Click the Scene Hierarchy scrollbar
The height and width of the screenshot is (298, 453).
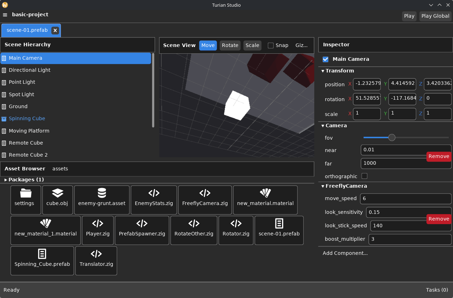tap(153, 90)
